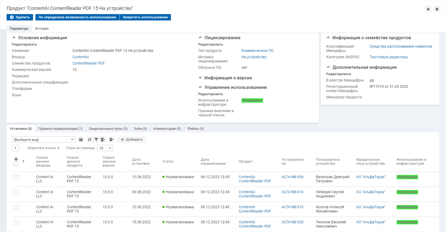Check the row for ALTA-NB-028
Viewport: 446px width, 232px height.
pyautogui.click(x=16, y=222)
